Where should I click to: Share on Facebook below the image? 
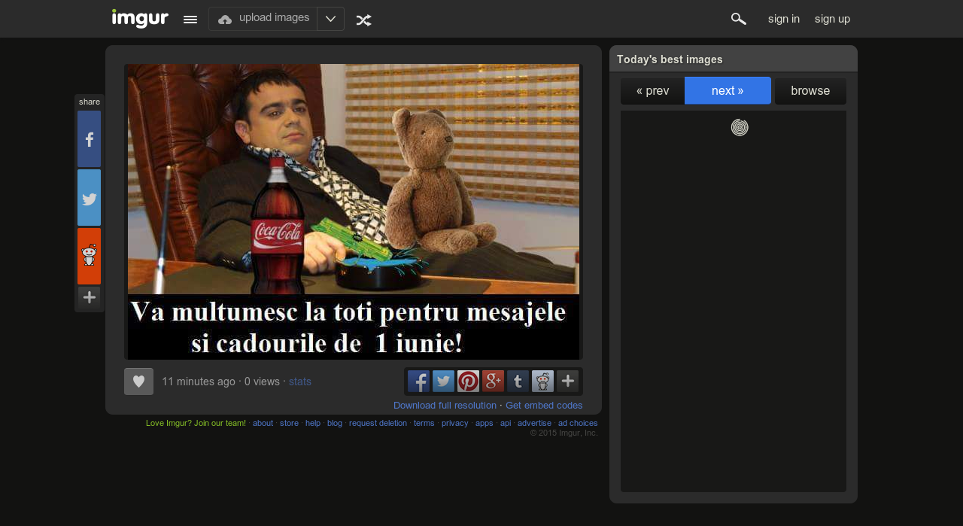(x=419, y=382)
